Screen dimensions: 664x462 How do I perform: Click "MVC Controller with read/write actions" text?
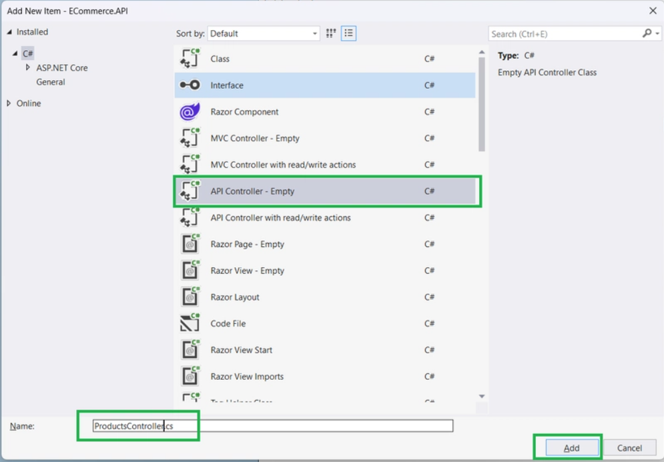[x=283, y=165]
